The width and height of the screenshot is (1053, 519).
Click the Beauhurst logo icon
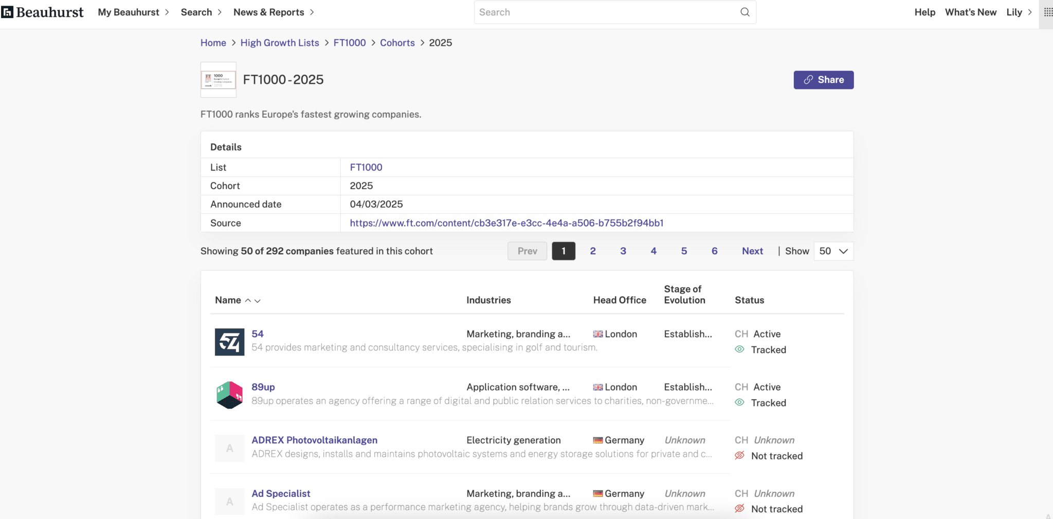(7, 12)
